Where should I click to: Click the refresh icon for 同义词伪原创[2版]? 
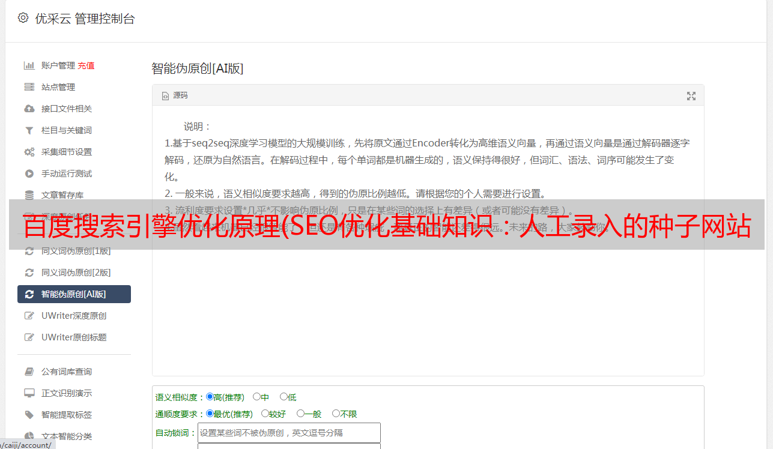point(29,273)
